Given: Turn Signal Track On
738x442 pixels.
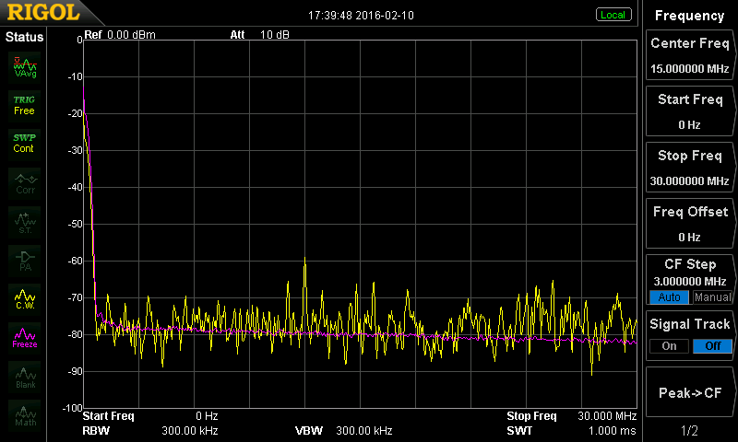Looking at the screenshot, I should click(x=668, y=345).
